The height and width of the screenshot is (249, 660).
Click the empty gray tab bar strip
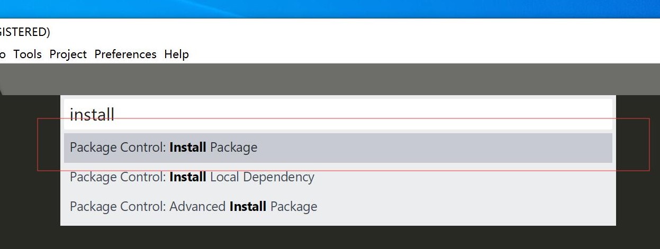click(x=338, y=79)
